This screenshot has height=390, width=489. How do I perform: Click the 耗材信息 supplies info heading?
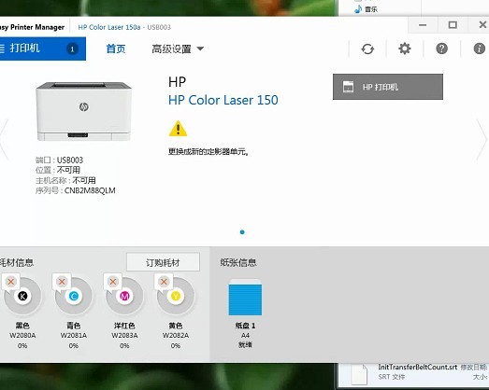(x=17, y=262)
